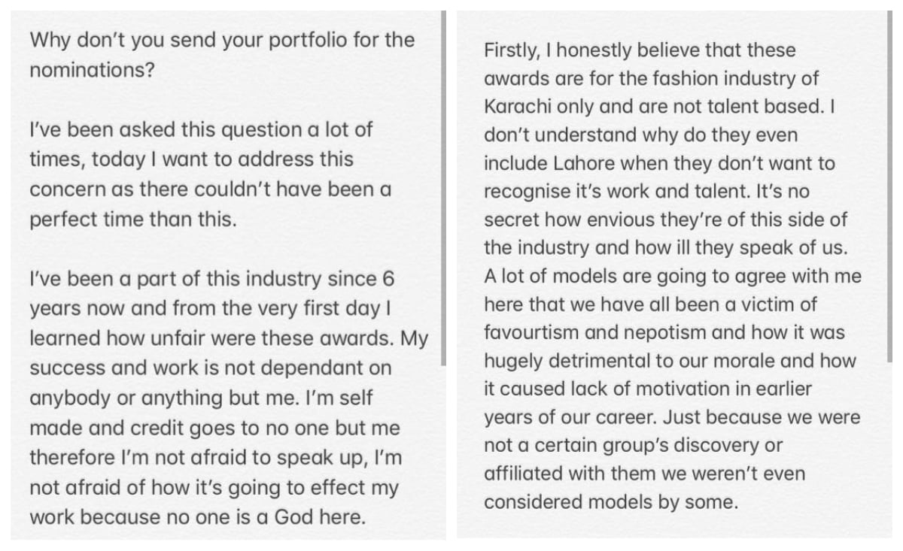Click the line 'Firstly, I honestly believe that these'
The height and width of the screenshot is (551, 903).
(640, 50)
